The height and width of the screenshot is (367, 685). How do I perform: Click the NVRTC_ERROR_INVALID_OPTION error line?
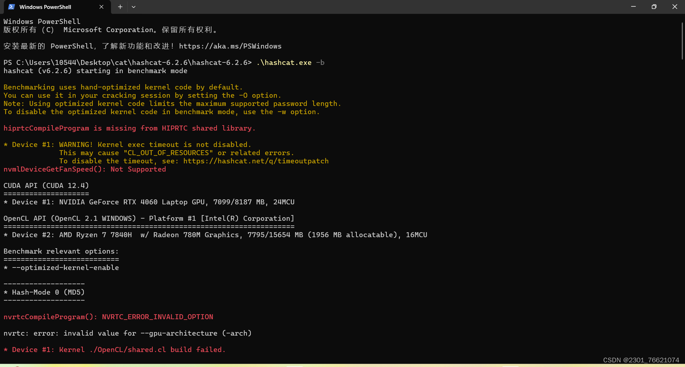click(108, 317)
